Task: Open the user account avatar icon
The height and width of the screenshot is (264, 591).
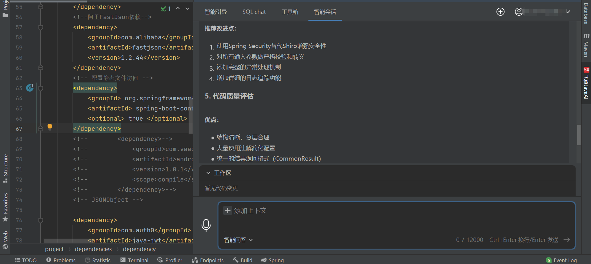Action: pos(519,12)
